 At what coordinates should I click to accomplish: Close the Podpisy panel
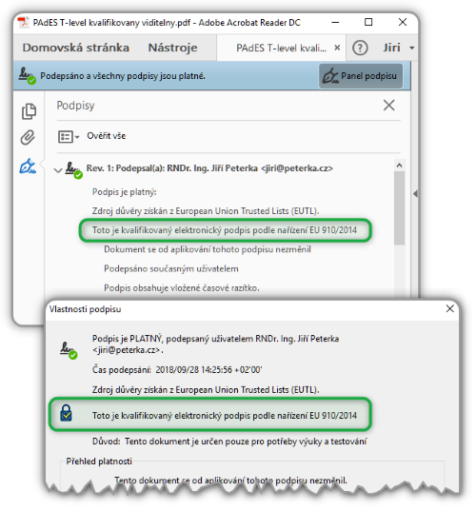(x=389, y=106)
